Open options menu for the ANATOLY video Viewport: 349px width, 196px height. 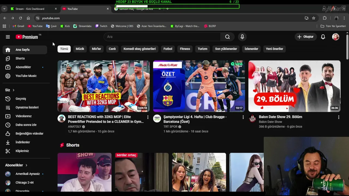pyautogui.click(x=148, y=117)
